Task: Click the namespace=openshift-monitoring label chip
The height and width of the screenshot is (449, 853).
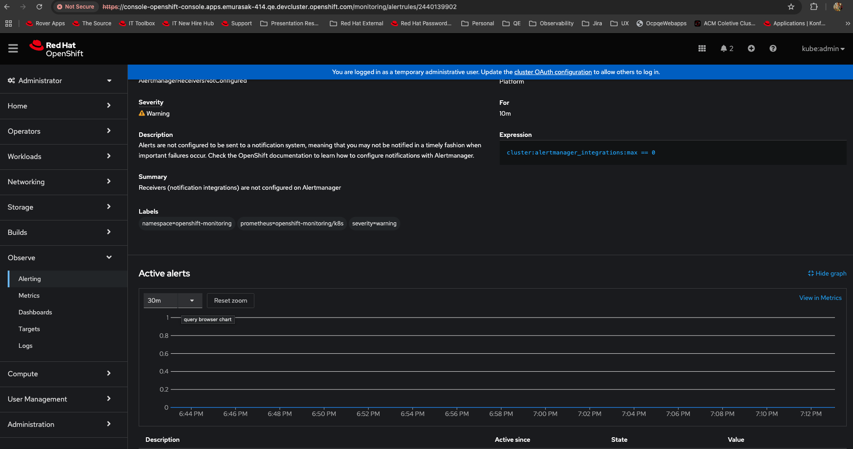Action: 187,224
